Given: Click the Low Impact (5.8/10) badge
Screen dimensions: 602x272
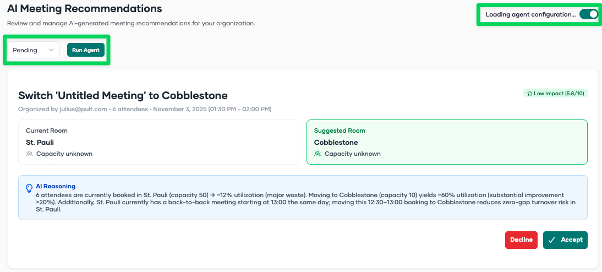Looking at the screenshot, I should click(x=555, y=94).
